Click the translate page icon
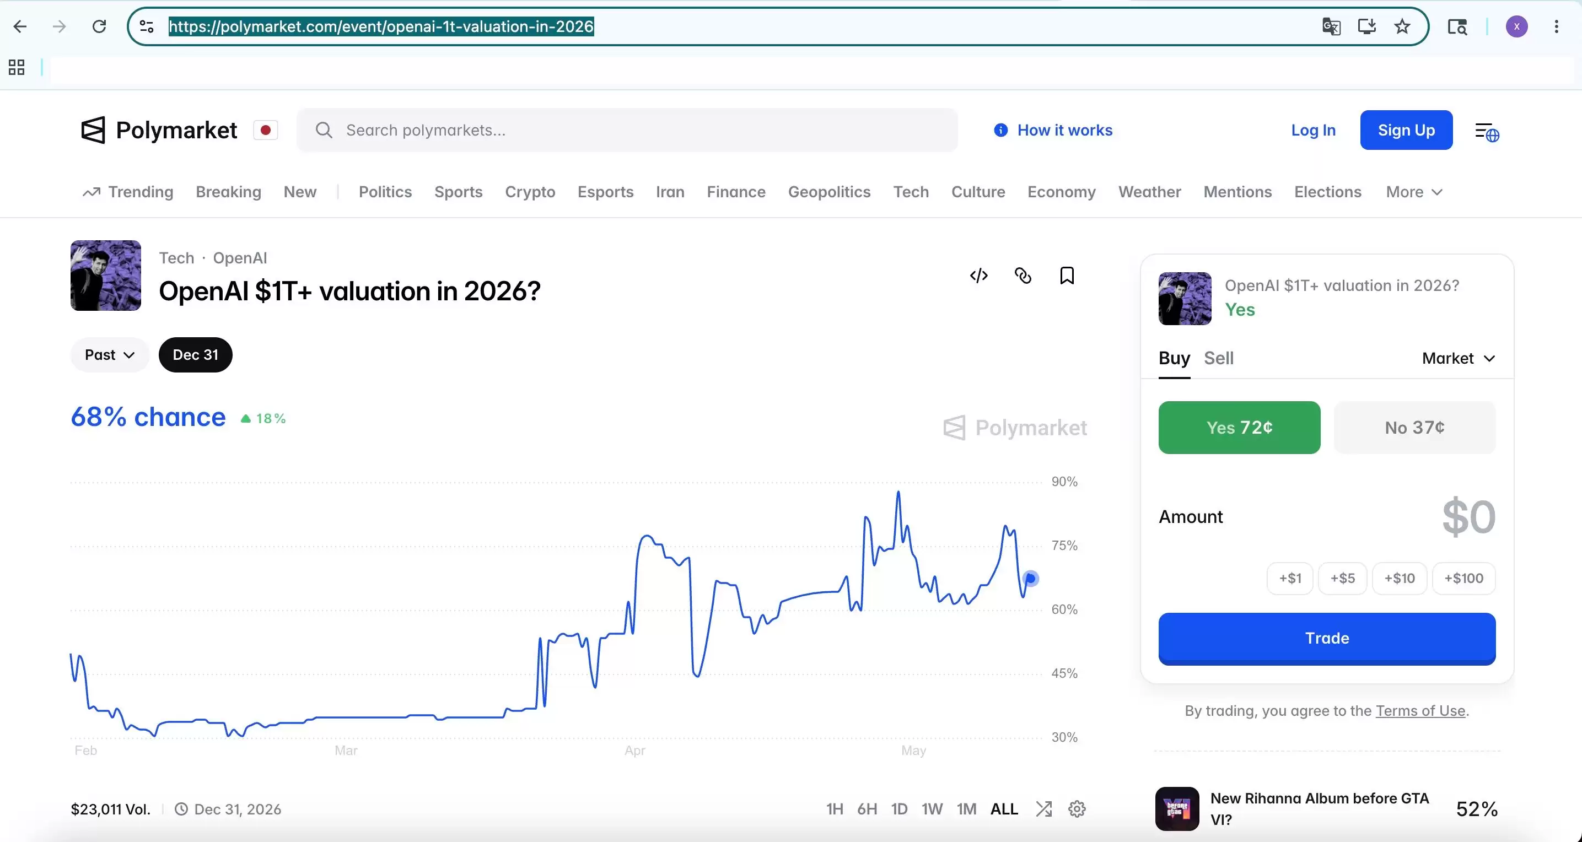The image size is (1582, 842). pyautogui.click(x=1331, y=26)
